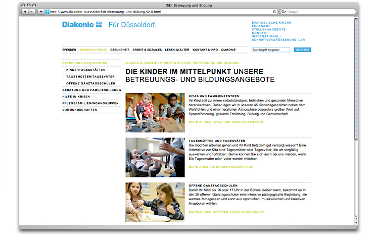Open the Diakonie menu item
This screenshot has height=237, width=379.
(x=228, y=50)
